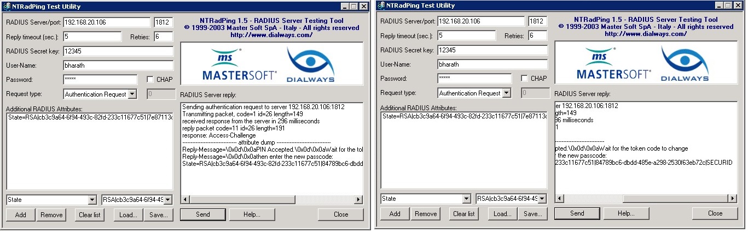Maximize the right NTRadPing window
Screen dimensions: 748x233
(x=729, y=7)
